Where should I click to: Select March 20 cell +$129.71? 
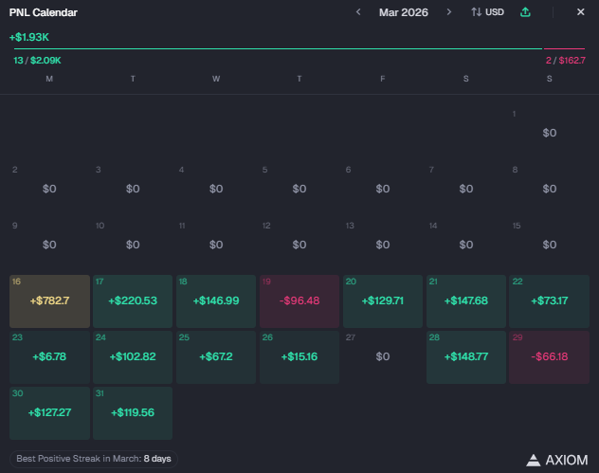[383, 301]
